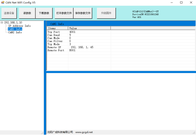The width and height of the screenshot is (196, 135).
Task: Select the Remote Port row label
Action: click(56, 50)
